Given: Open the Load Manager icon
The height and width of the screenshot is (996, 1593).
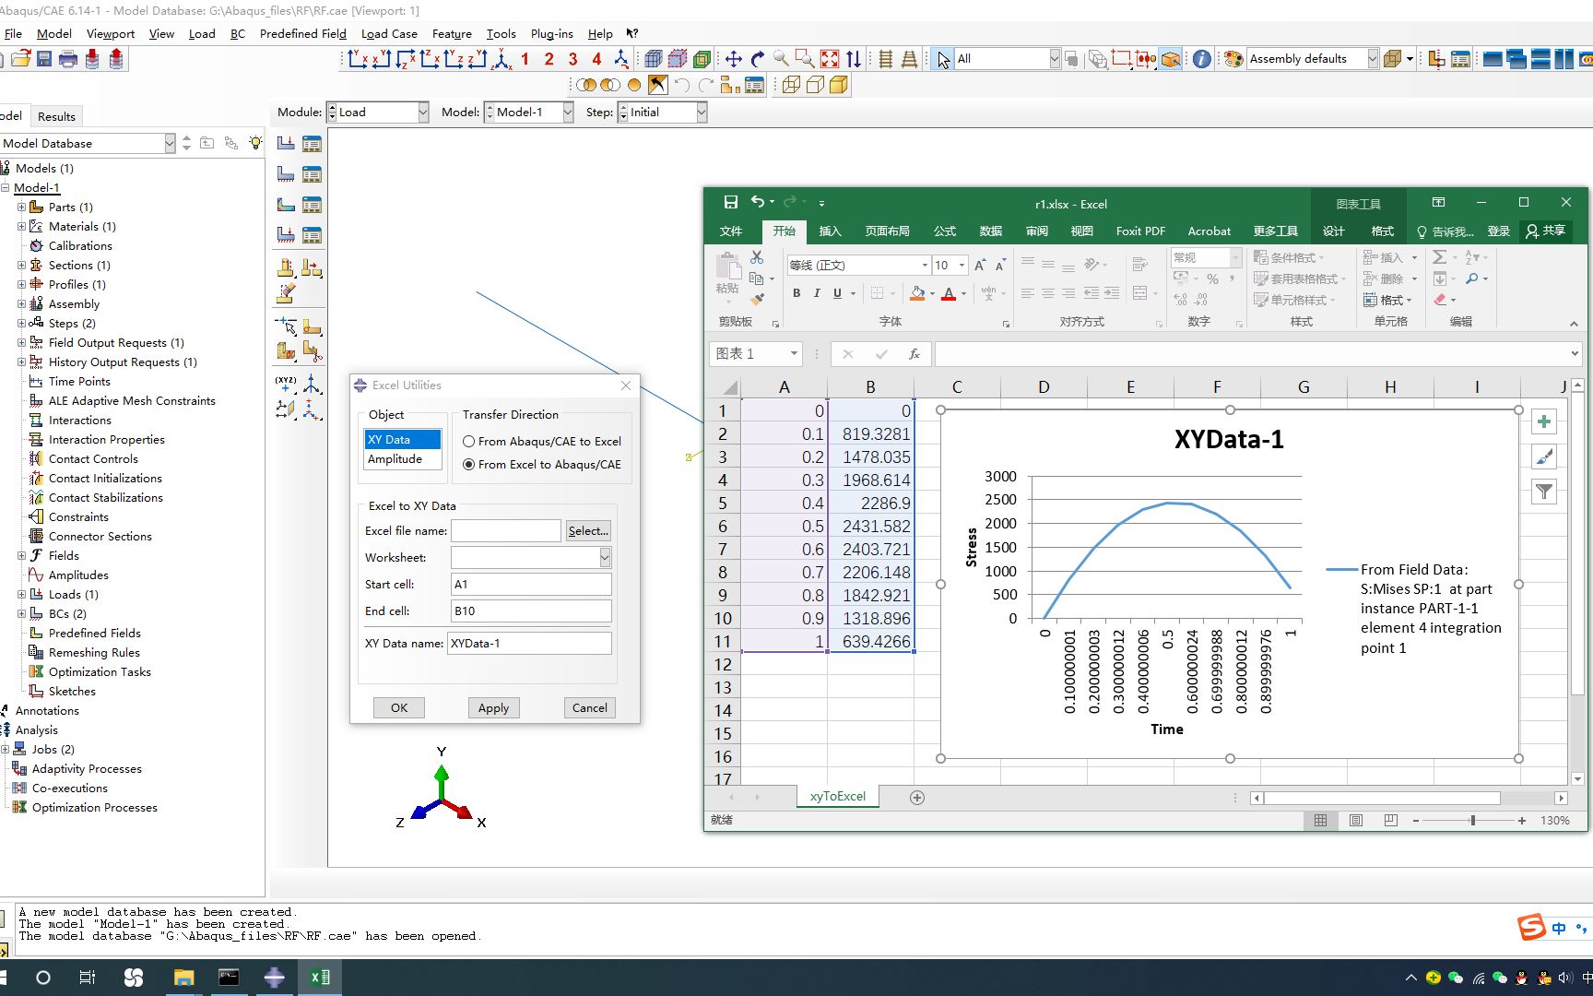Looking at the screenshot, I should click(x=313, y=144).
